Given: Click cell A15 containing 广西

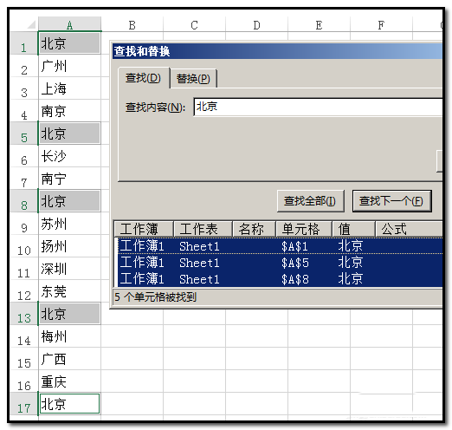Looking at the screenshot, I should pyautogui.click(x=69, y=359).
